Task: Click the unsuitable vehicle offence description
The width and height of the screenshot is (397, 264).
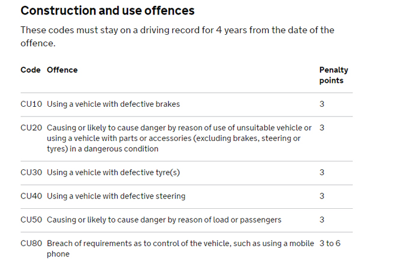Action: 179,138
